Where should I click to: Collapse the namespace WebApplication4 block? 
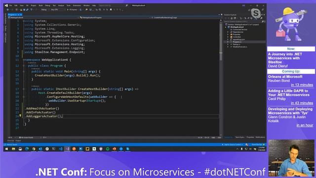(24, 60)
